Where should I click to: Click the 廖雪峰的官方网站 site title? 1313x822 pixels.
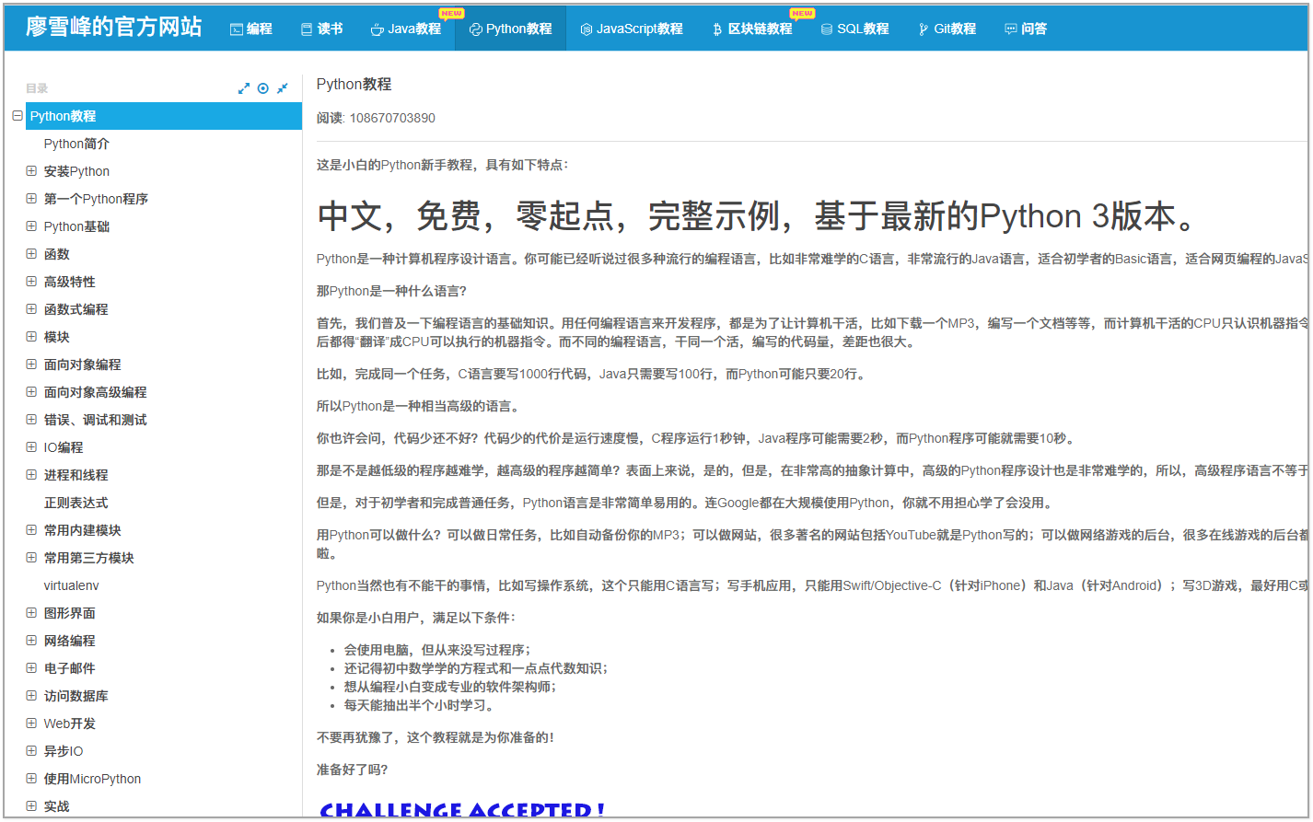point(113,27)
